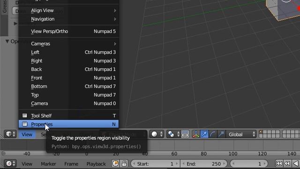
Task: Open the Timeline editor type selector
Action: pyautogui.click(x=10, y=164)
